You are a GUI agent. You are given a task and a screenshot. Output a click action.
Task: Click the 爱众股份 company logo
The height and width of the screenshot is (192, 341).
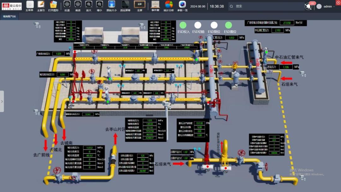click(x=12, y=6)
